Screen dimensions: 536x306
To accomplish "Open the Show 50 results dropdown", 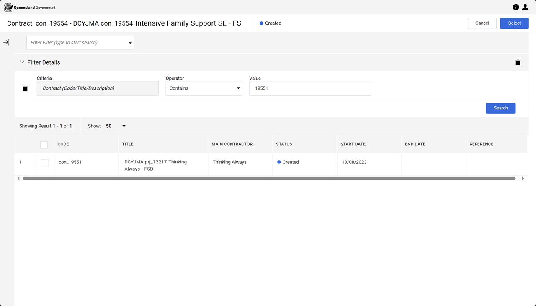I will pos(124,126).
